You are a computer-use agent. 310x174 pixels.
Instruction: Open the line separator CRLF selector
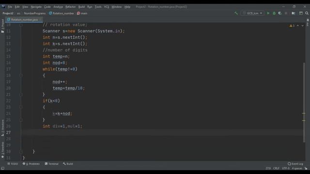click(x=276, y=168)
